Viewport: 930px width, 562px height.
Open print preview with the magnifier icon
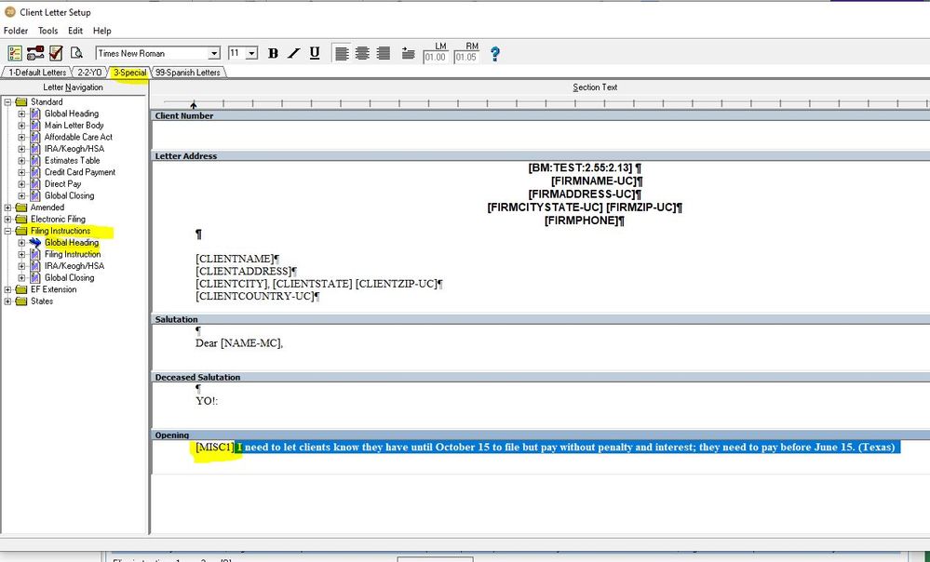click(x=77, y=53)
